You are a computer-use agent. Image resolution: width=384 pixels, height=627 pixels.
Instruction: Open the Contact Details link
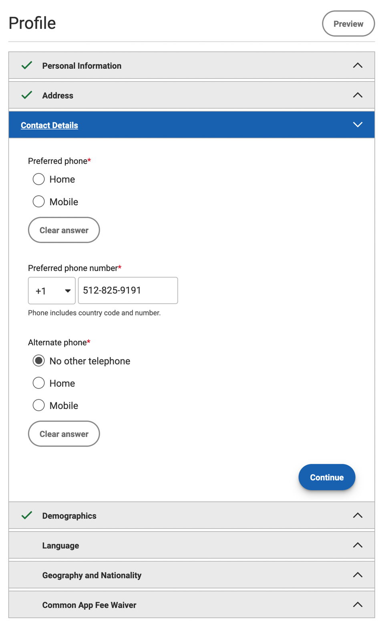49,125
